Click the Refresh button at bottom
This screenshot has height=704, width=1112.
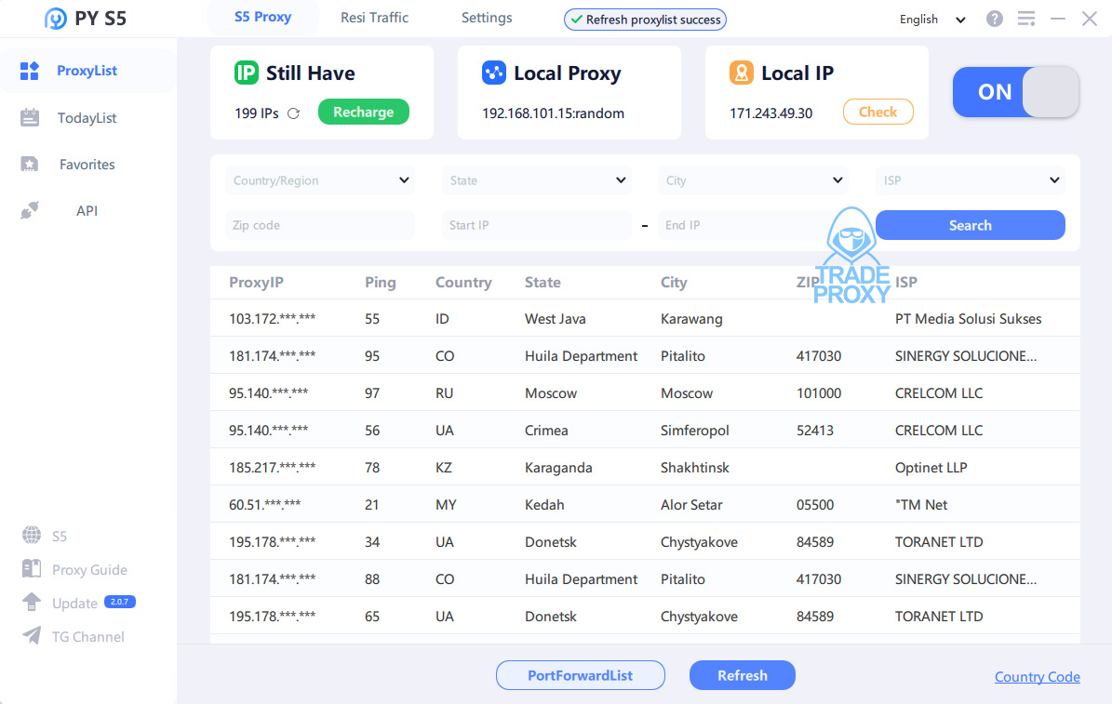tap(742, 676)
